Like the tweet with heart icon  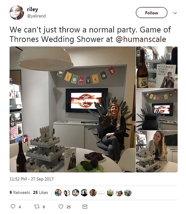[x=61, y=207]
